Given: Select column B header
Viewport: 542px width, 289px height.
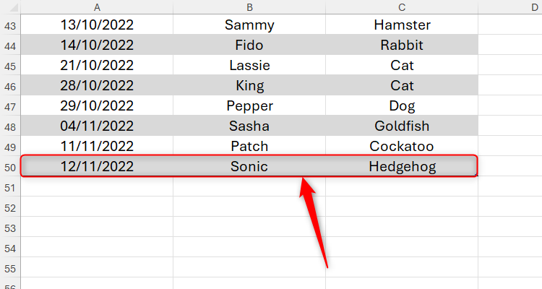Looking at the screenshot, I should (249, 7).
